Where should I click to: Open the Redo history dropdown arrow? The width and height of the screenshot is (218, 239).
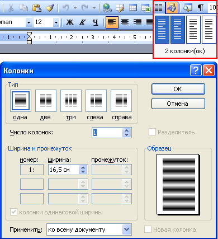tap(94, 8)
